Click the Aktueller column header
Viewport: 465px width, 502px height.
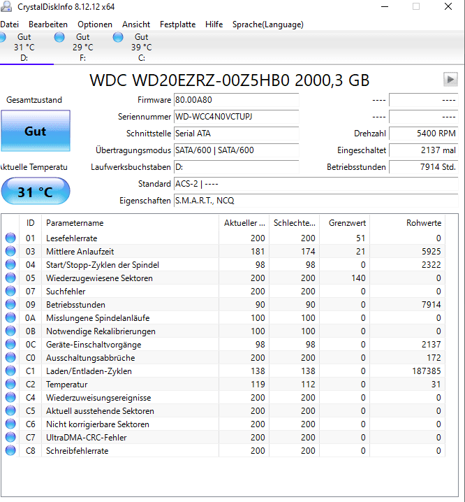[x=244, y=223]
